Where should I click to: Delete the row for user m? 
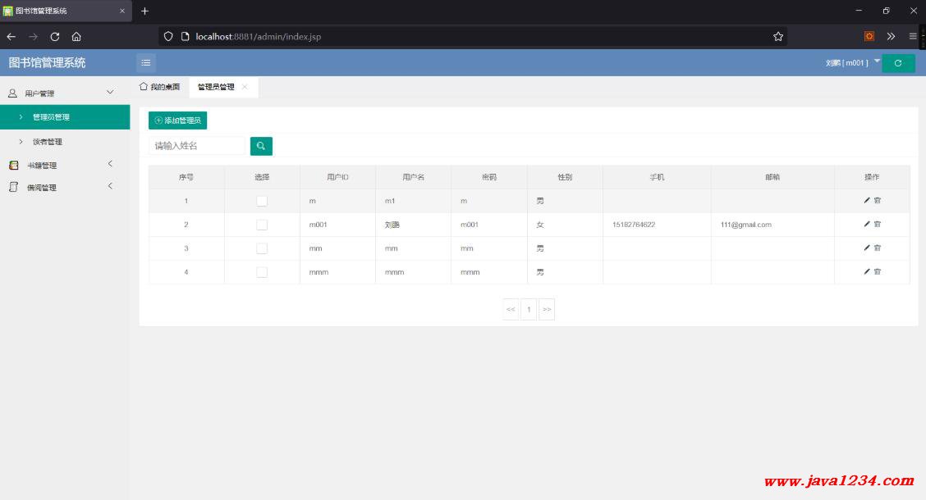click(878, 201)
